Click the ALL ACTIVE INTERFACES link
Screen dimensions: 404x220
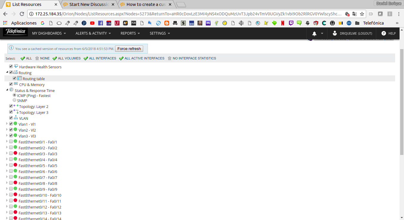tap(142, 58)
